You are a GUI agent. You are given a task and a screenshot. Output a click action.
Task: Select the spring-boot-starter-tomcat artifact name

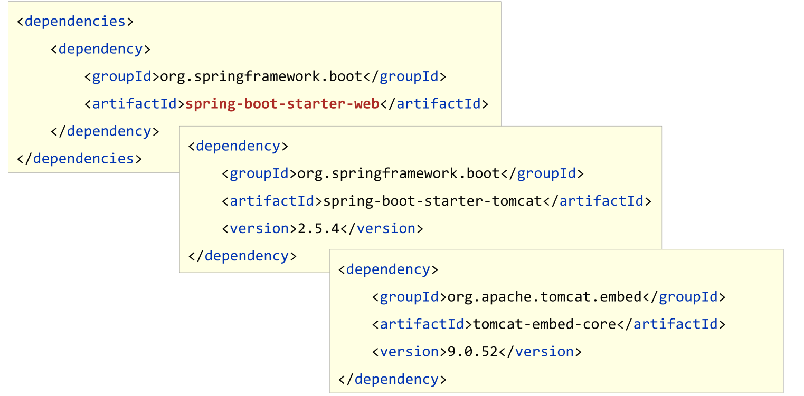pos(432,201)
